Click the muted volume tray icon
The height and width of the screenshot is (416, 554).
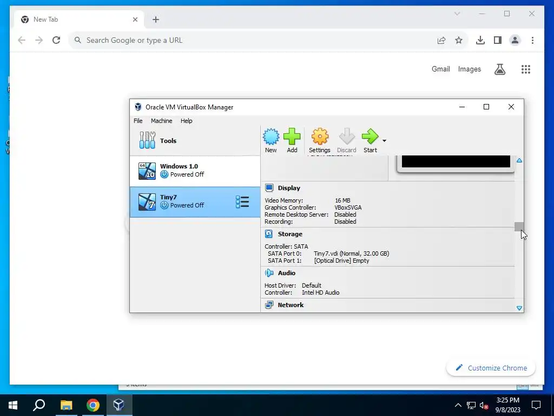484,405
